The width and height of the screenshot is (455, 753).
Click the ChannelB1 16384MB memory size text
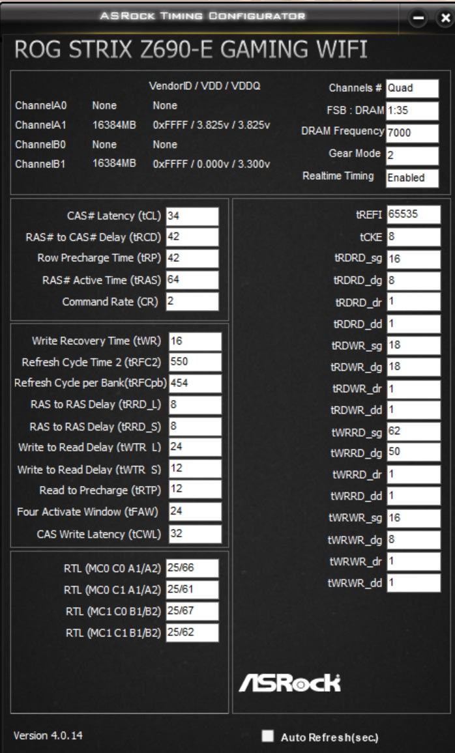pyautogui.click(x=114, y=163)
